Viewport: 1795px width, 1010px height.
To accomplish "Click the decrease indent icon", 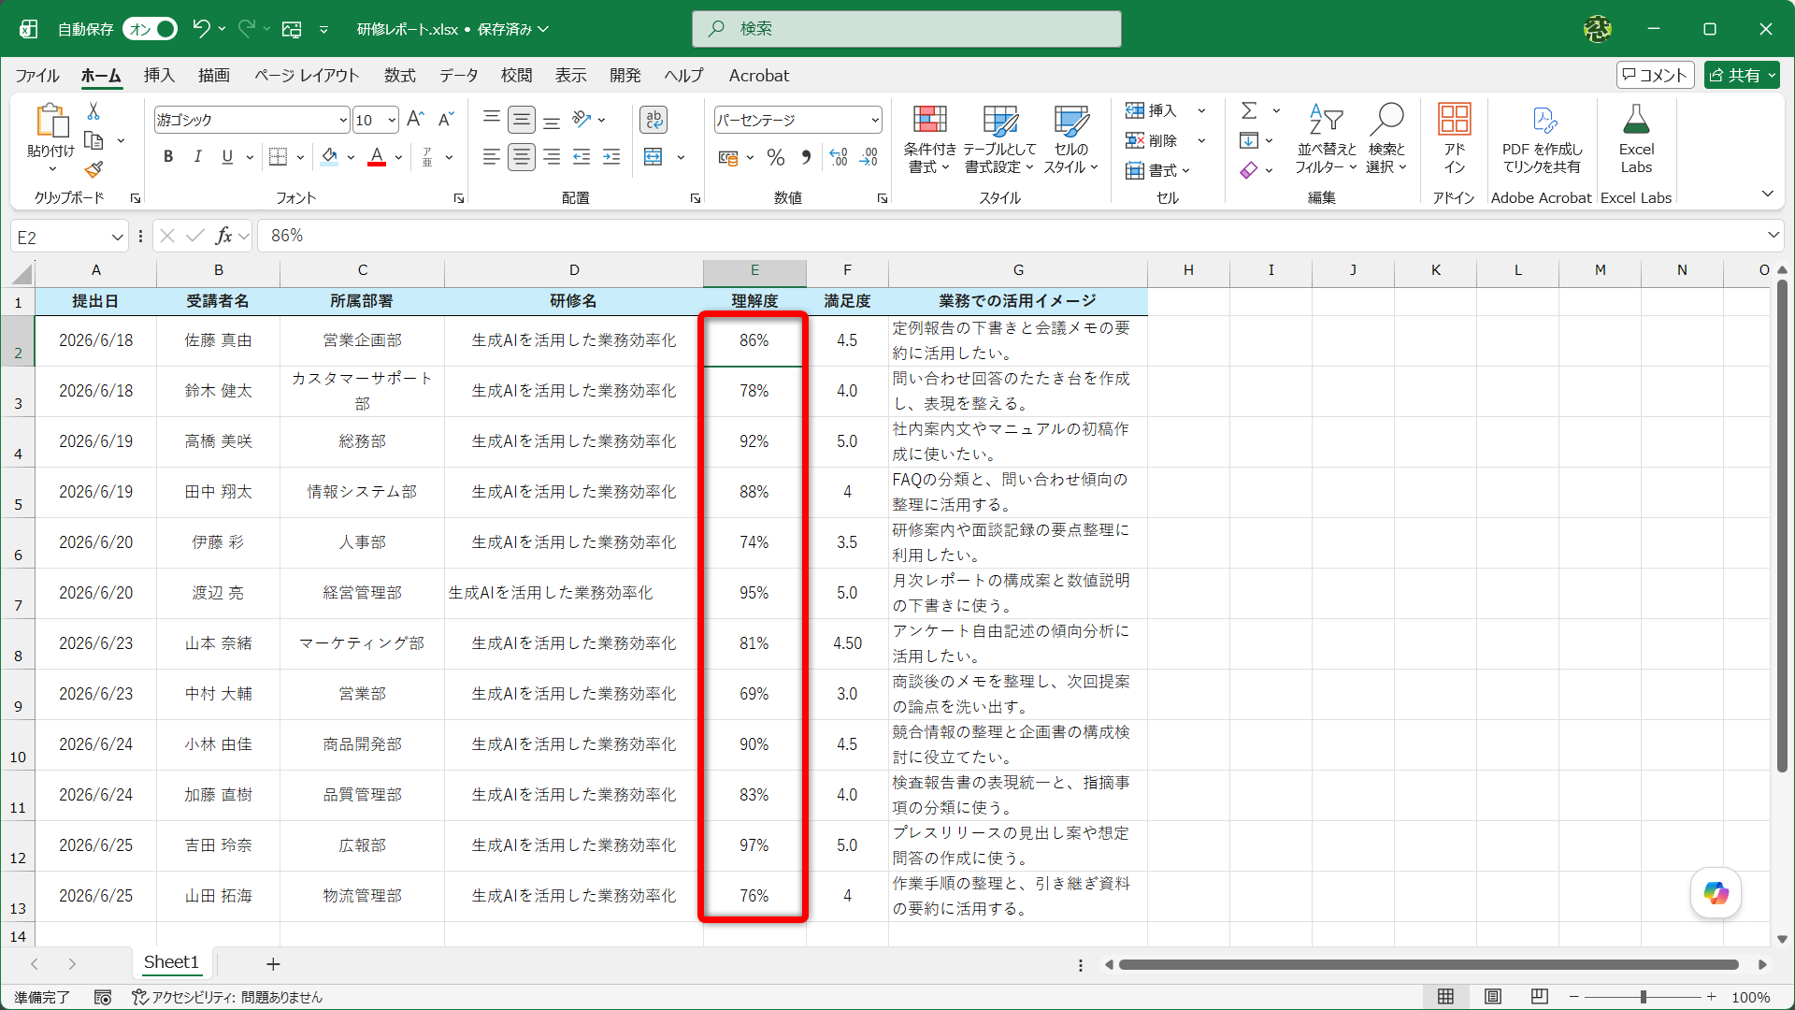I will (x=582, y=157).
